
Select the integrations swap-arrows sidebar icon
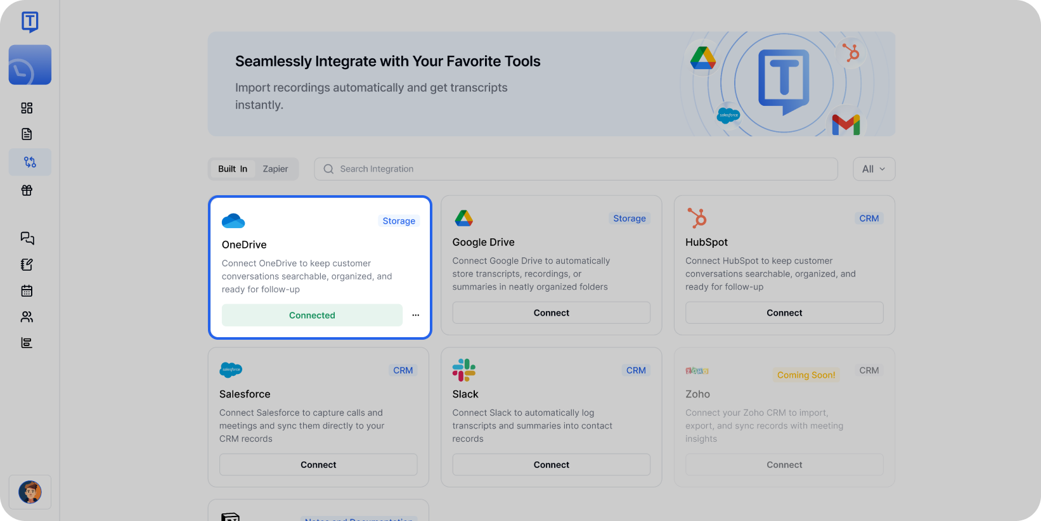30,162
